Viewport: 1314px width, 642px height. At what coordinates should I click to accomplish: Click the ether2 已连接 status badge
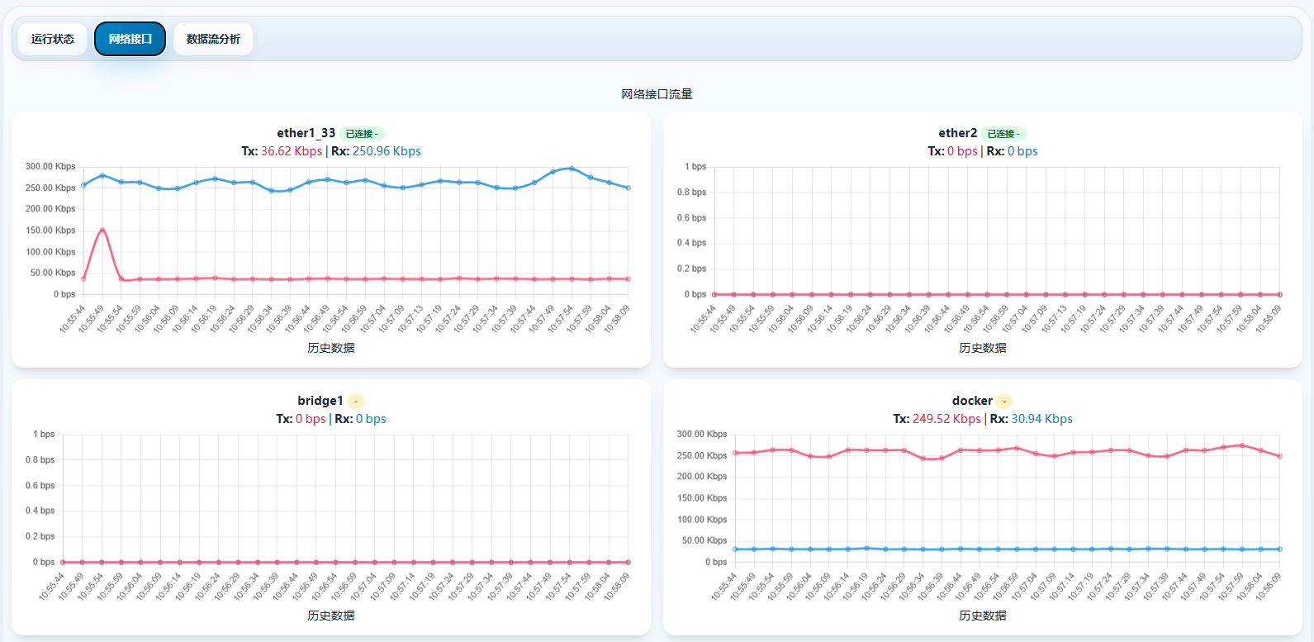[x=1003, y=134]
